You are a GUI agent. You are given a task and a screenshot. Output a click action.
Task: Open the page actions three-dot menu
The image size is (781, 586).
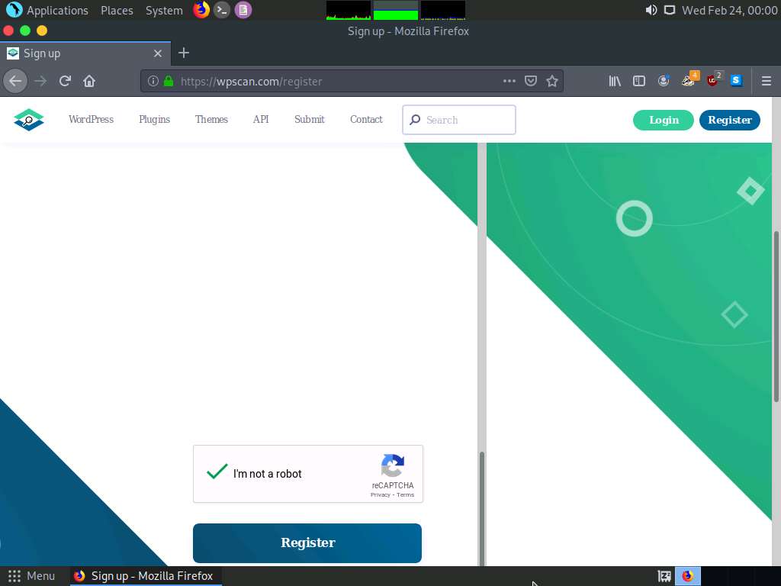[509, 81]
